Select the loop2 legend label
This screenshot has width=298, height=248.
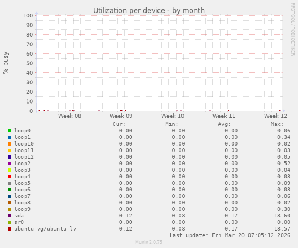click(x=22, y=164)
